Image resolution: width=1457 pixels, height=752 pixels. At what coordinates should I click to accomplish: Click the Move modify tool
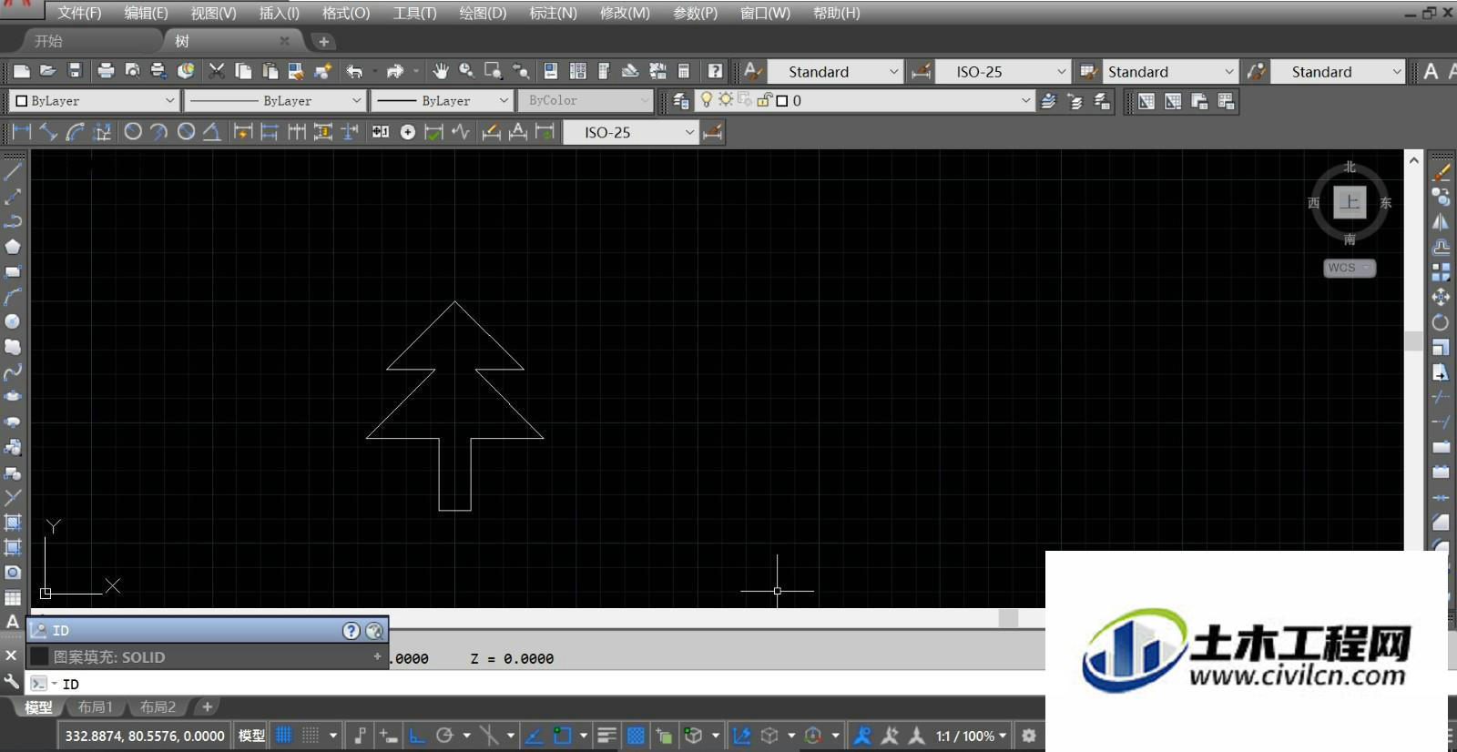(x=1441, y=297)
